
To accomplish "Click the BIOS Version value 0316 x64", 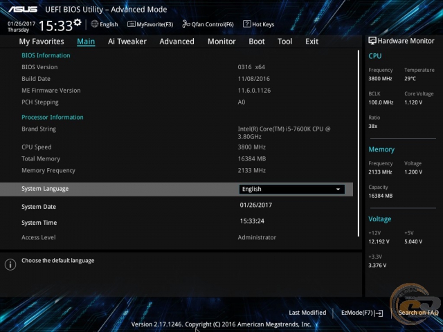I will tap(251, 67).
